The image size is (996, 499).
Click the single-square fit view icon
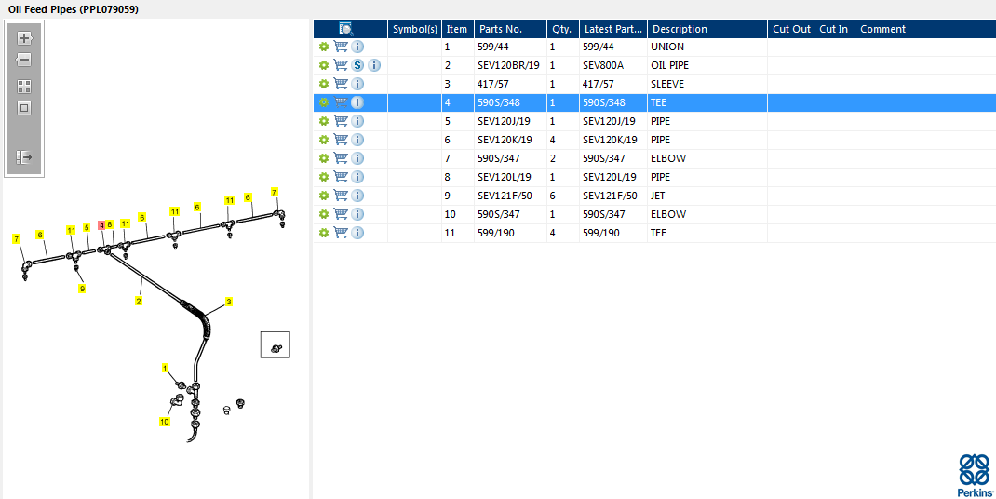pos(24,108)
